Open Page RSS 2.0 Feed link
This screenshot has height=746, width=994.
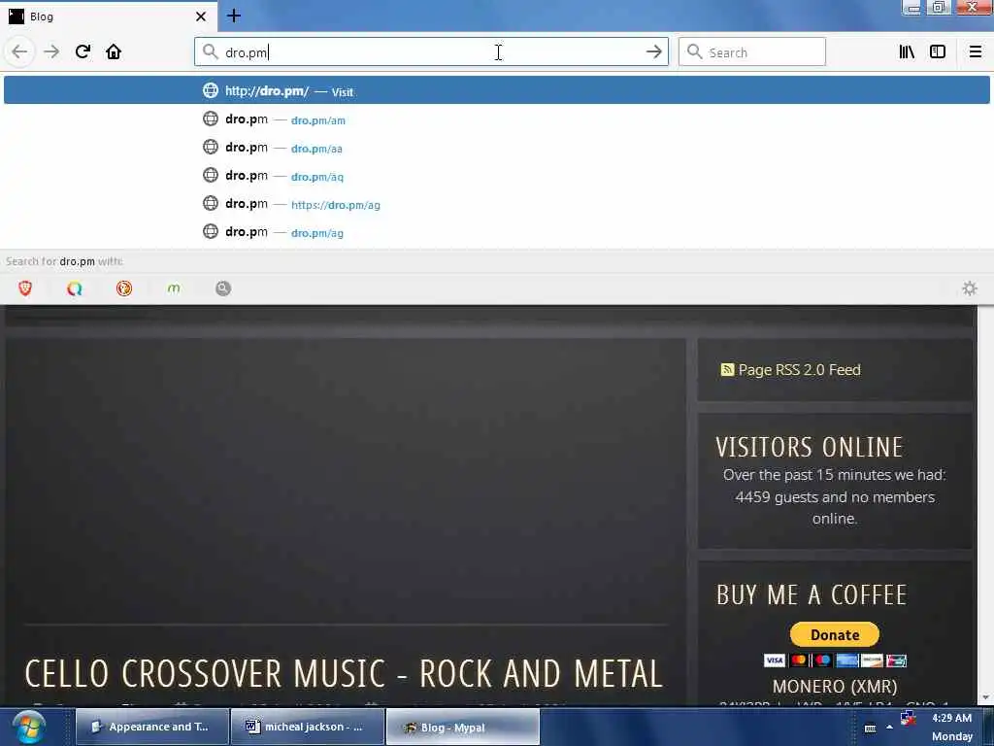(799, 370)
